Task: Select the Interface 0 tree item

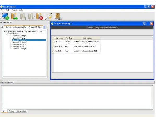Action: pos(13,34)
